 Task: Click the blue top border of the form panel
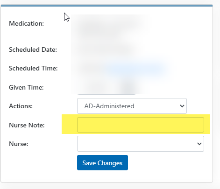click(106, 6)
